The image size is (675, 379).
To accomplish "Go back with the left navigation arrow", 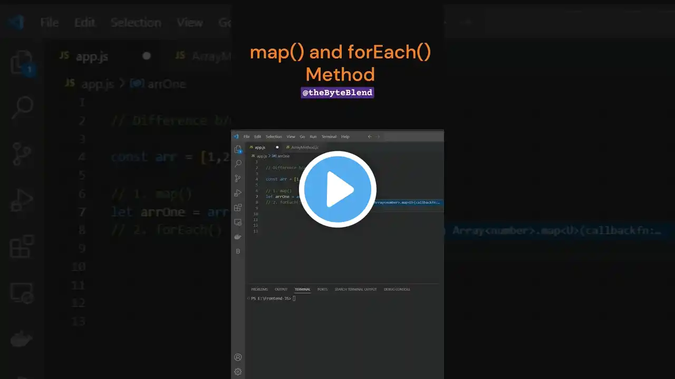I will [369, 137].
